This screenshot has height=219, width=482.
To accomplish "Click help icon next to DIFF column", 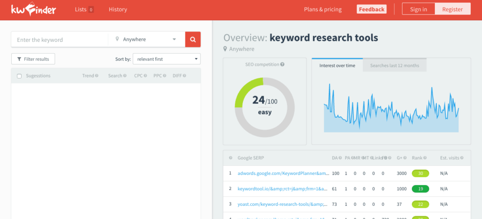I will (185, 76).
